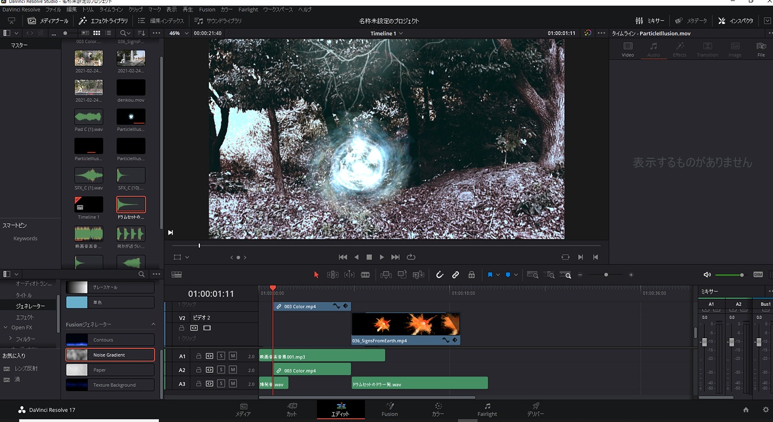
Task: Open the Media Pool panel button
Action: point(48,21)
